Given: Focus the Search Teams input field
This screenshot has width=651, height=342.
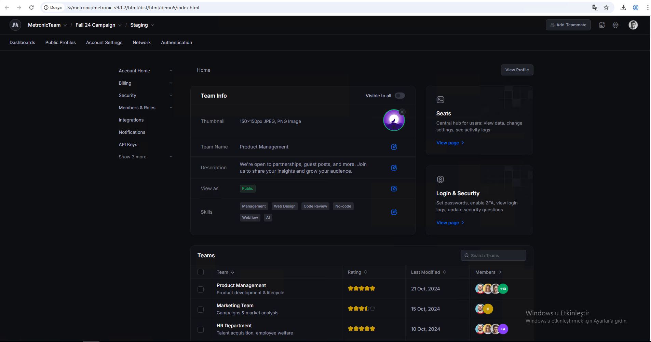Looking at the screenshot, I should coord(496,256).
